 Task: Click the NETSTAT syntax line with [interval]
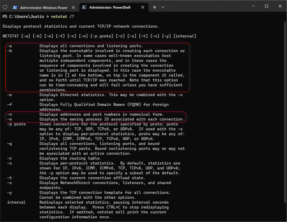(x=100, y=36)
